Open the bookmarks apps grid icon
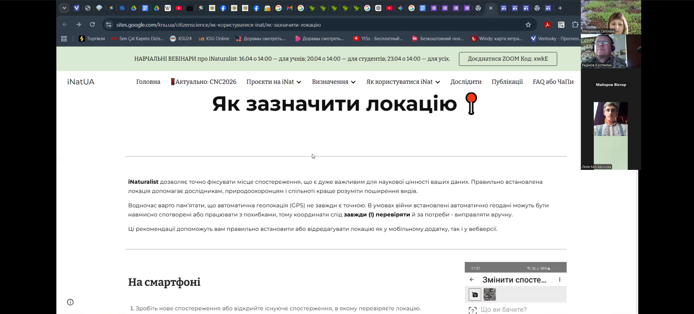 [x=64, y=39]
